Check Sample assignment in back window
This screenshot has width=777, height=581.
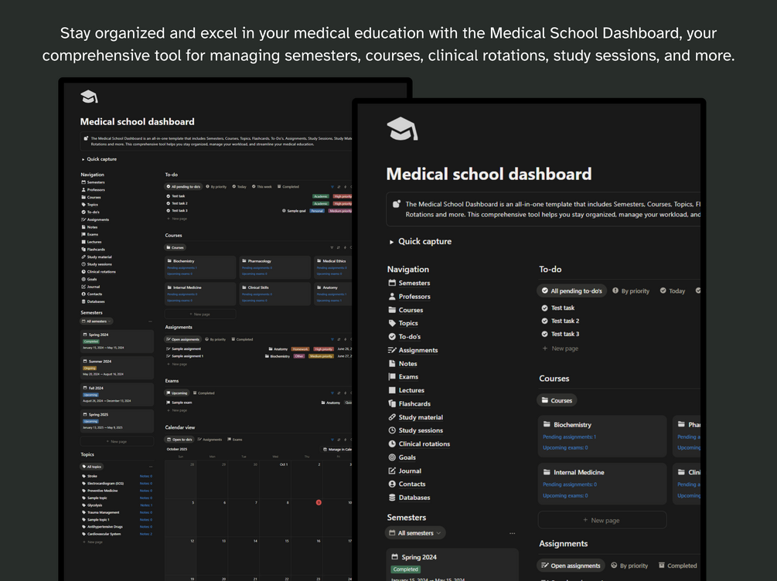click(169, 348)
